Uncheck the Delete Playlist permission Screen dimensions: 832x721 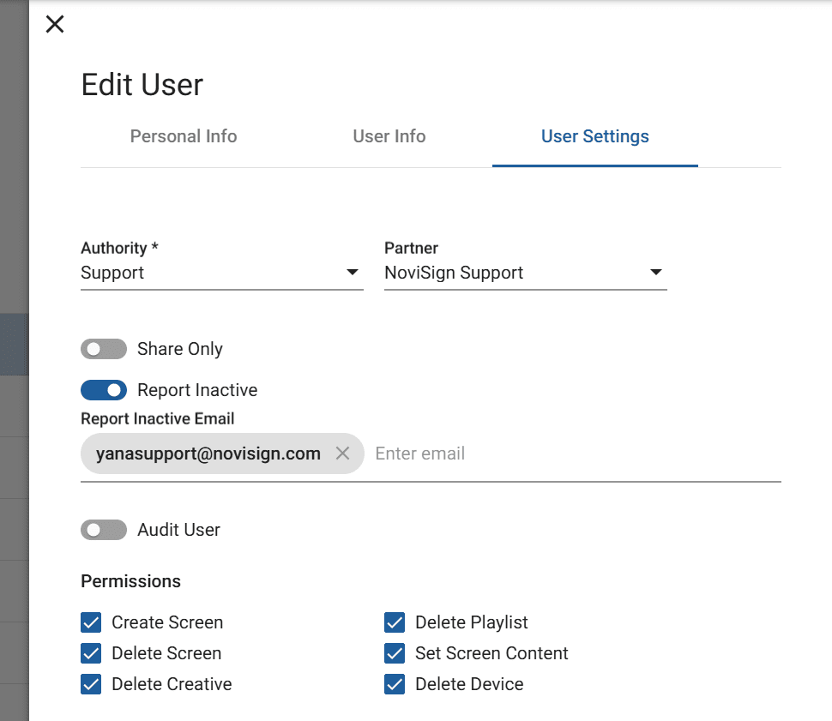click(x=395, y=622)
